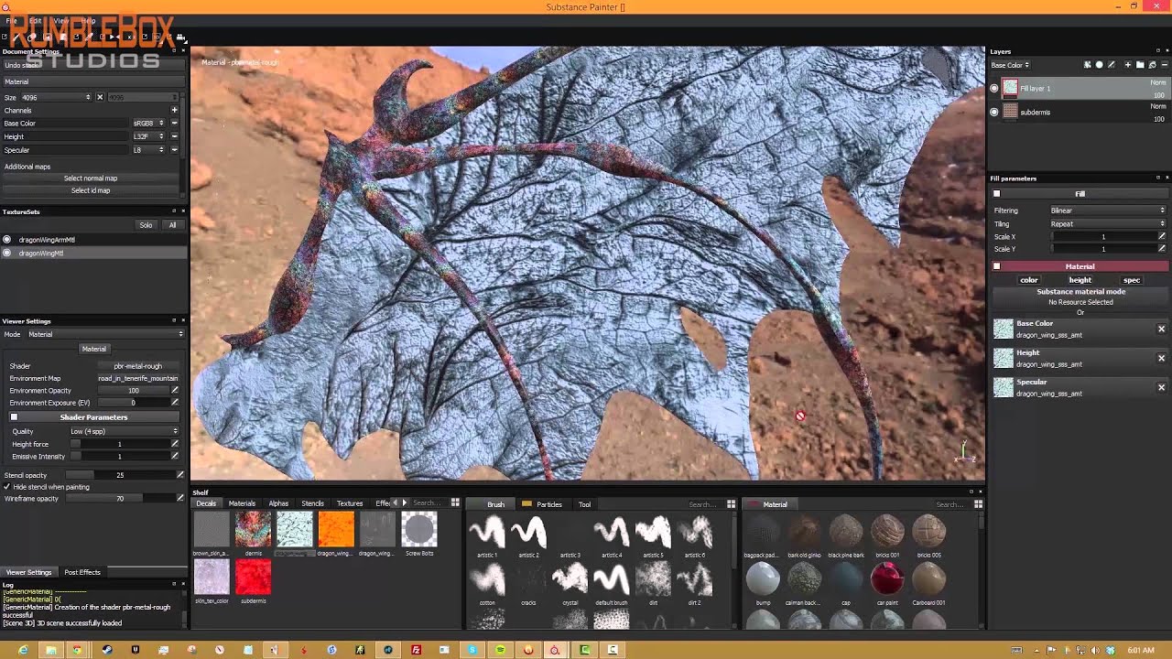Image resolution: width=1172 pixels, height=659 pixels.
Task: Open Layers Base Color channel dropdown
Action: (x=1010, y=65)
